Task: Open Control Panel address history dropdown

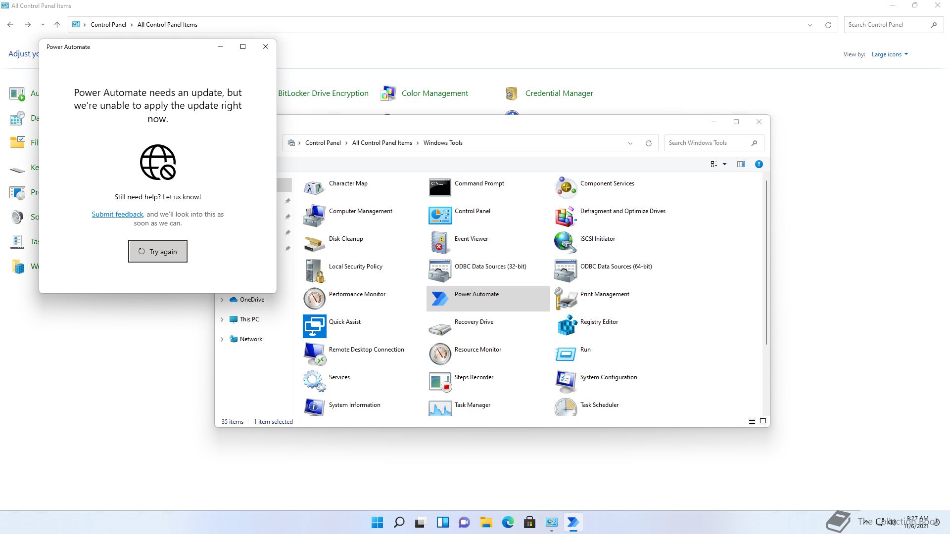Action: pos(810,25)
